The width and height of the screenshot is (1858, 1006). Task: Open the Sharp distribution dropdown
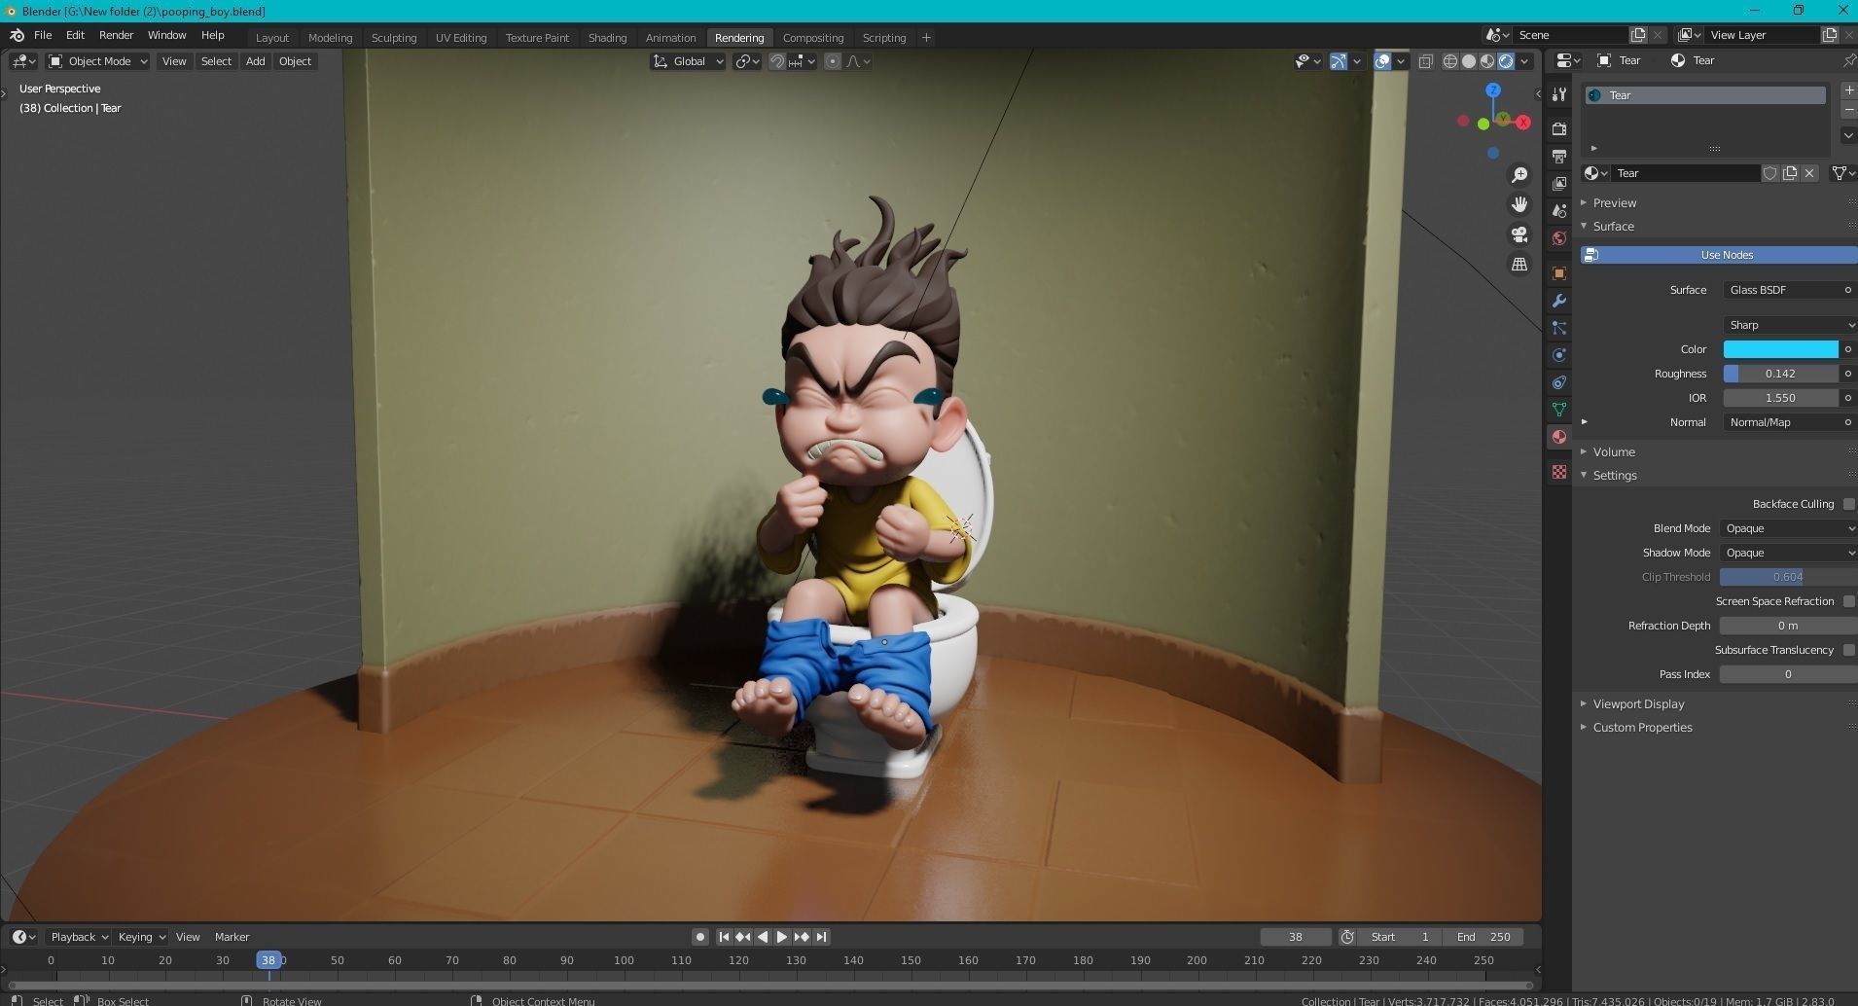tap(1790, 325)
